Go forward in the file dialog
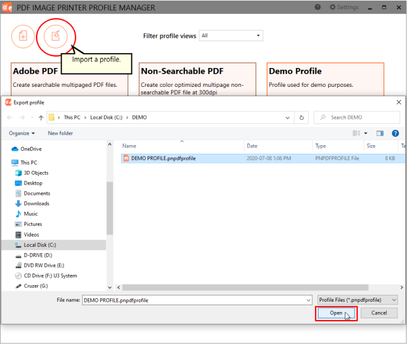Viewport: 407px width, 344px height. (22, 118)
